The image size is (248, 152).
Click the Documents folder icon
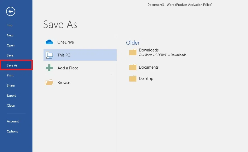coord(133,67)
